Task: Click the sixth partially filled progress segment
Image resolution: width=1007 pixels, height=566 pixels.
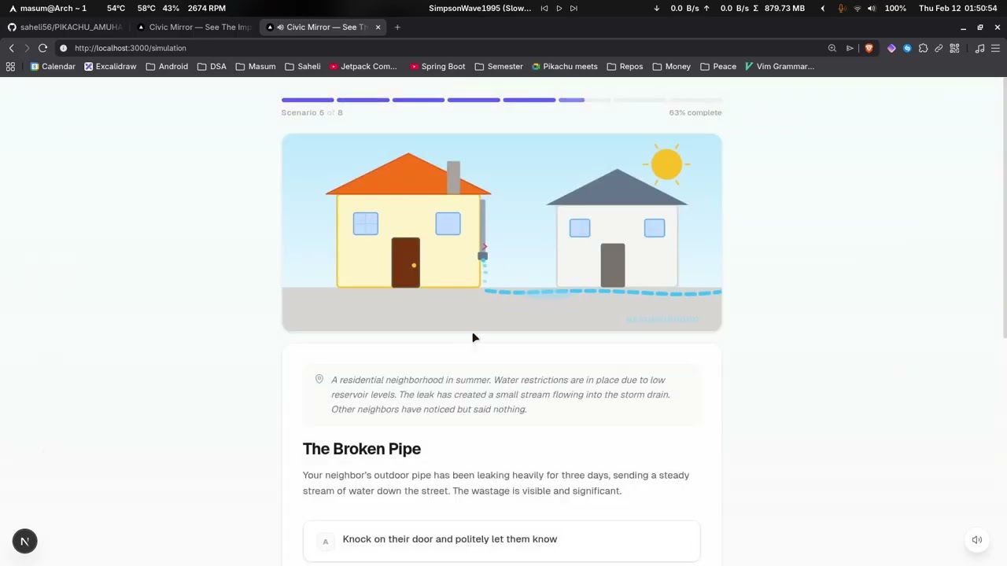Action: [x=584, y=100]
